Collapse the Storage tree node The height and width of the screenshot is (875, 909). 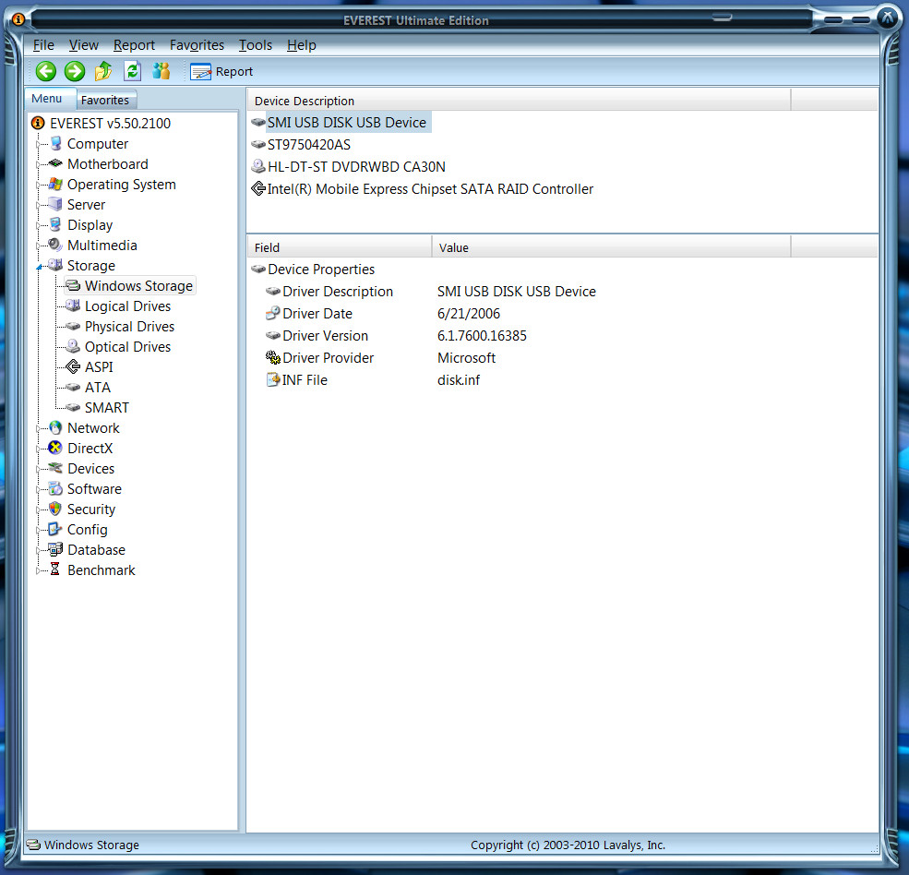coord(39,266)
